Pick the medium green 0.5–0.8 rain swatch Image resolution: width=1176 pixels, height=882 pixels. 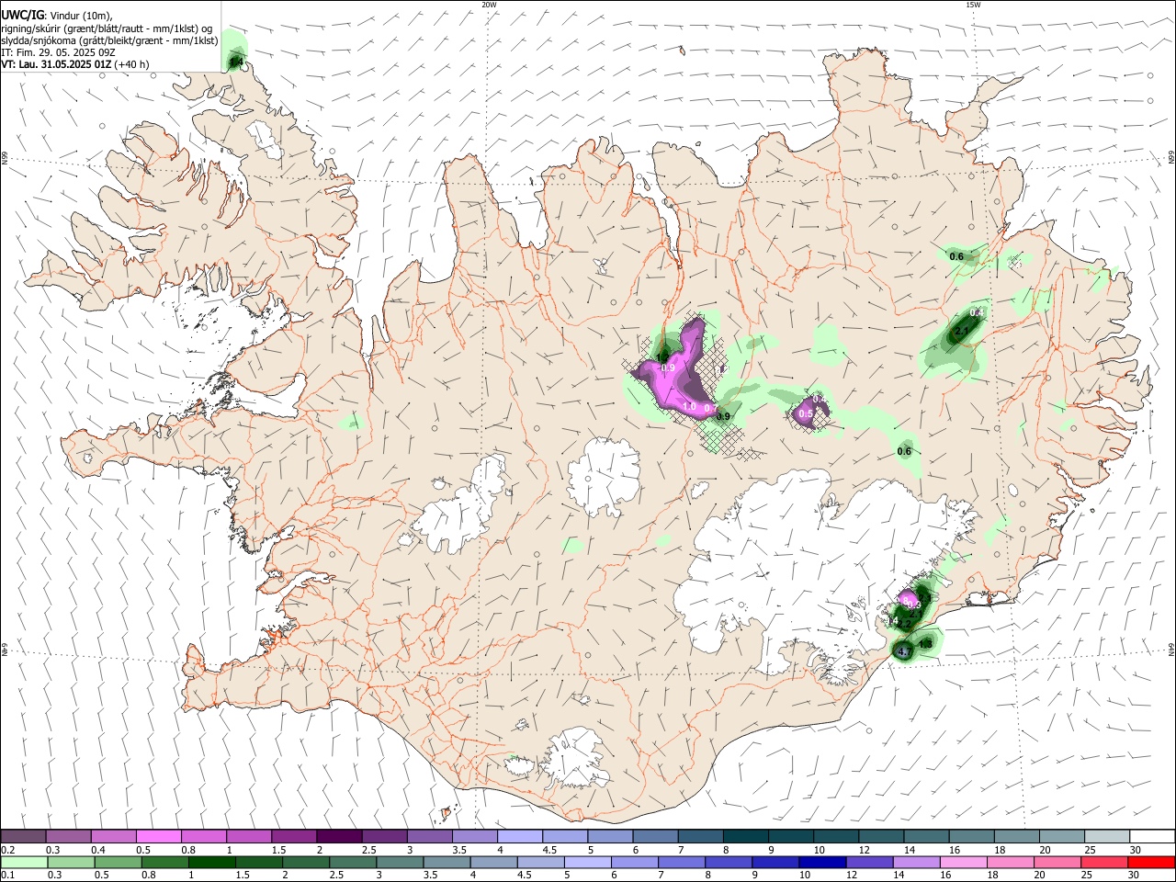coord(118,863)
